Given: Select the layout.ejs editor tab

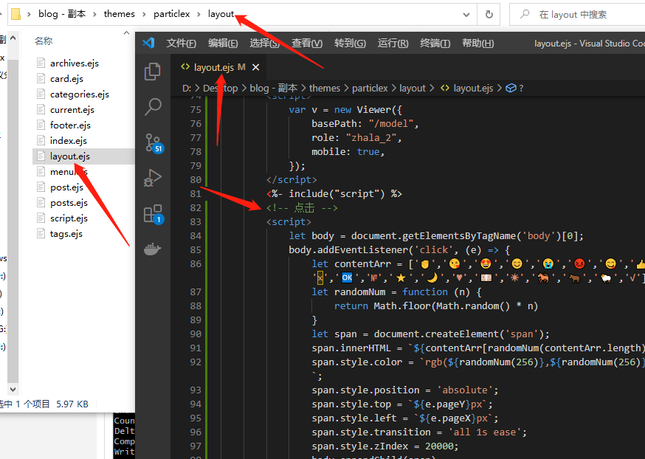Looking at the screenshot, I should (x=219, y=67).
